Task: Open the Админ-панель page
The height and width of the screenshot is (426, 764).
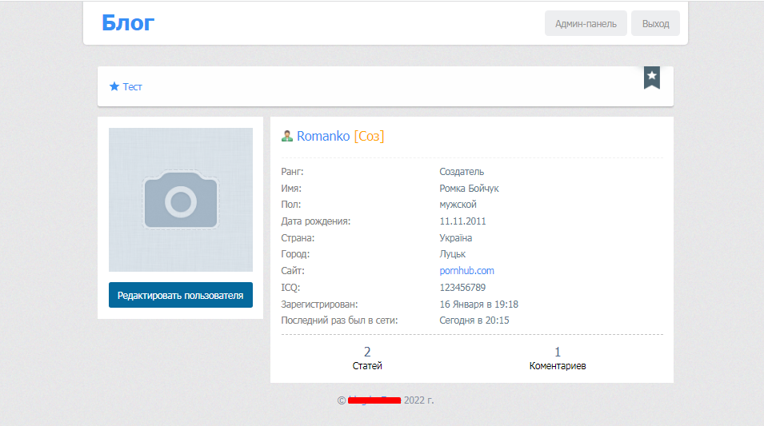Action: pyautogui.click(x=586, y=24)
